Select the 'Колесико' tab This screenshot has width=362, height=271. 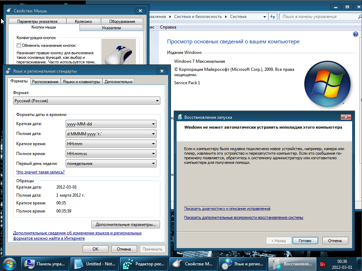pyautogui.click(x=83, y=21)
